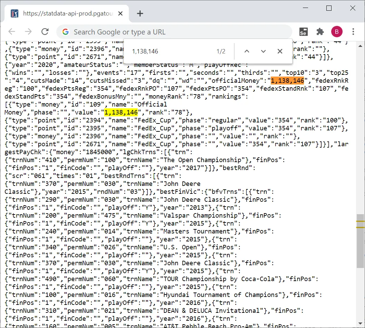Open the Chrome three-dot menu

click(353, 32)
